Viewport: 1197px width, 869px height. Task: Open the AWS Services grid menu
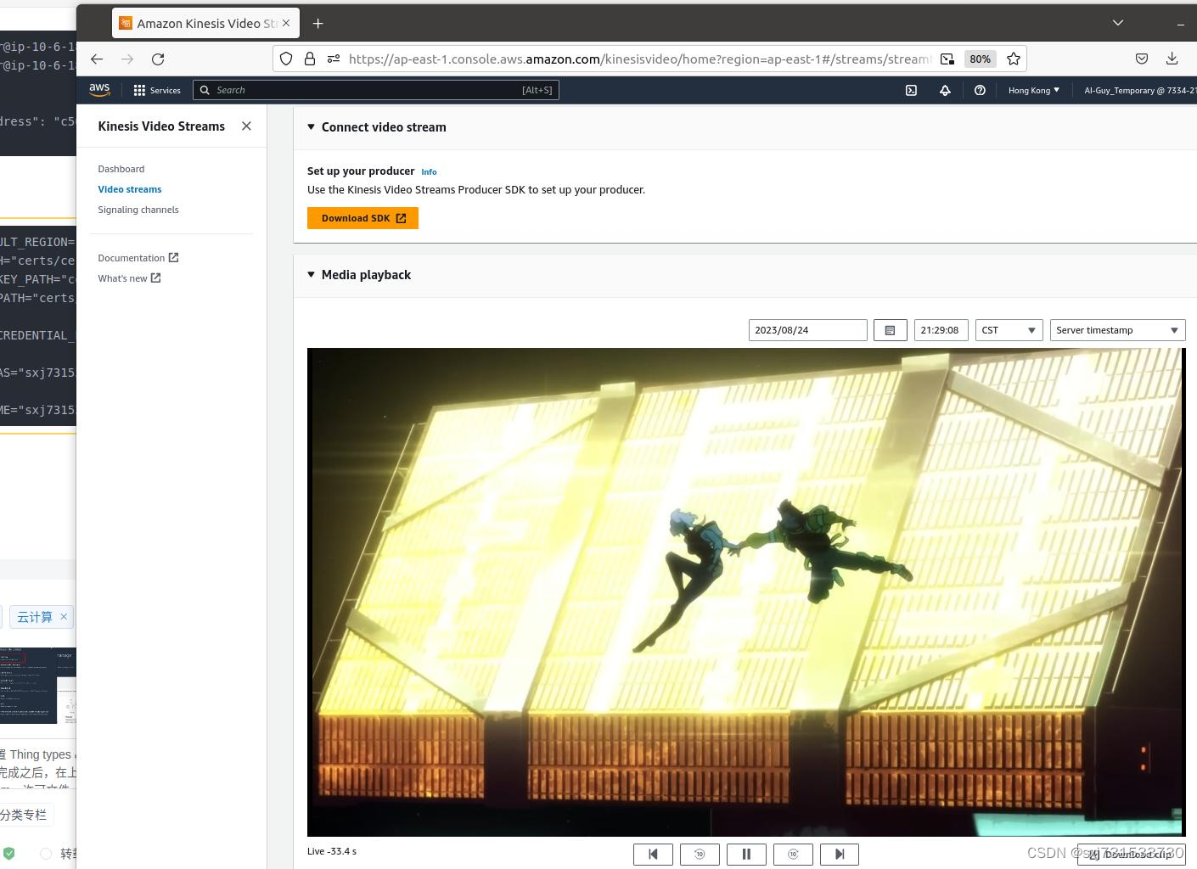157,90
